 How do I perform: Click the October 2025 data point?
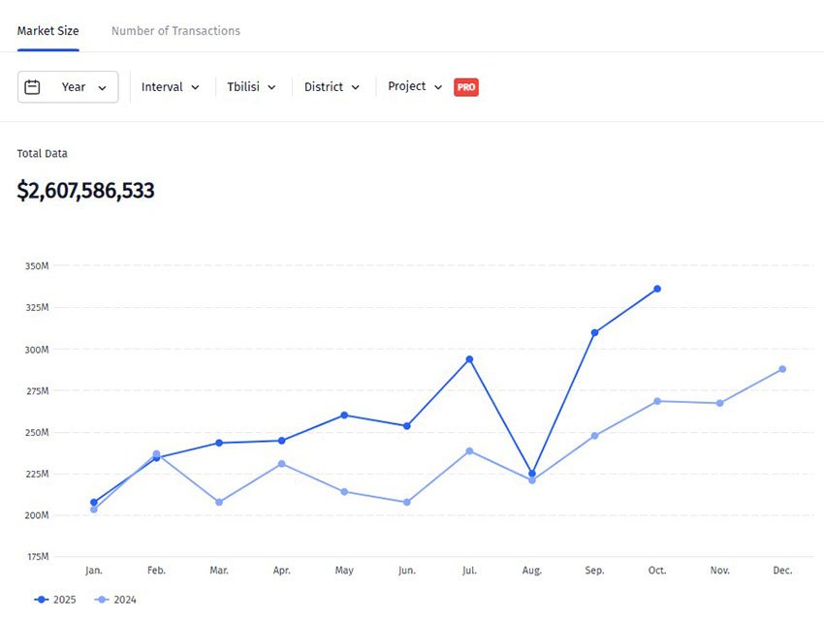(657, 289)
